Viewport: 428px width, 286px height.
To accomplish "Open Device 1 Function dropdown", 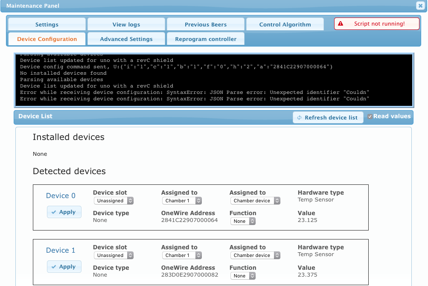I will (x=243, y=276).
